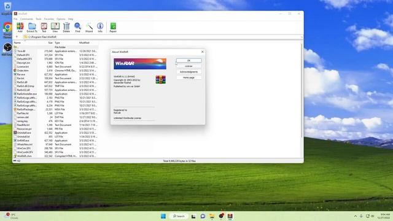
Task: Click the Info toolbar icon
Action: (100, 27)
